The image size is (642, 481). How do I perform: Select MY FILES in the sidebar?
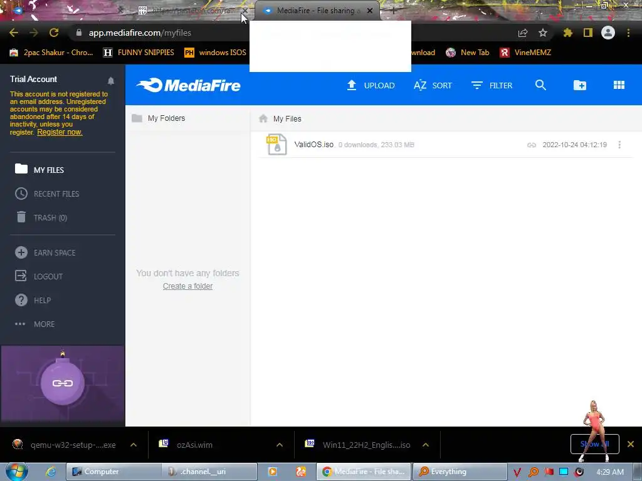tap(39, 169)
